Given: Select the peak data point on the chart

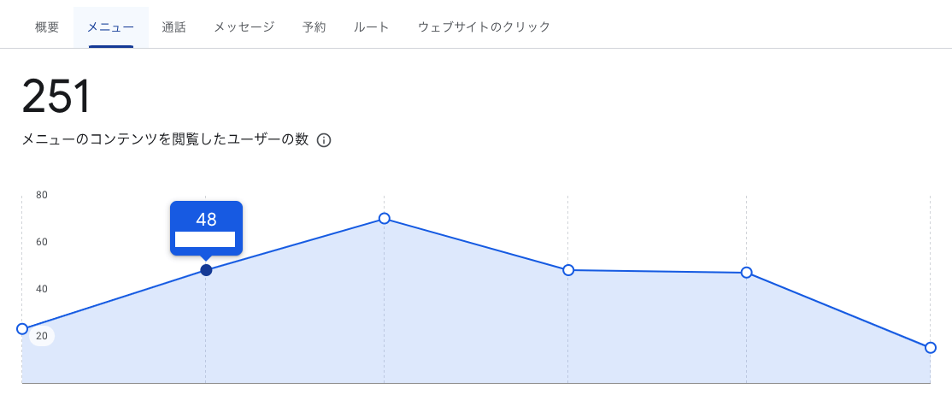Looking at the screenshot, I should click(384, 218).
